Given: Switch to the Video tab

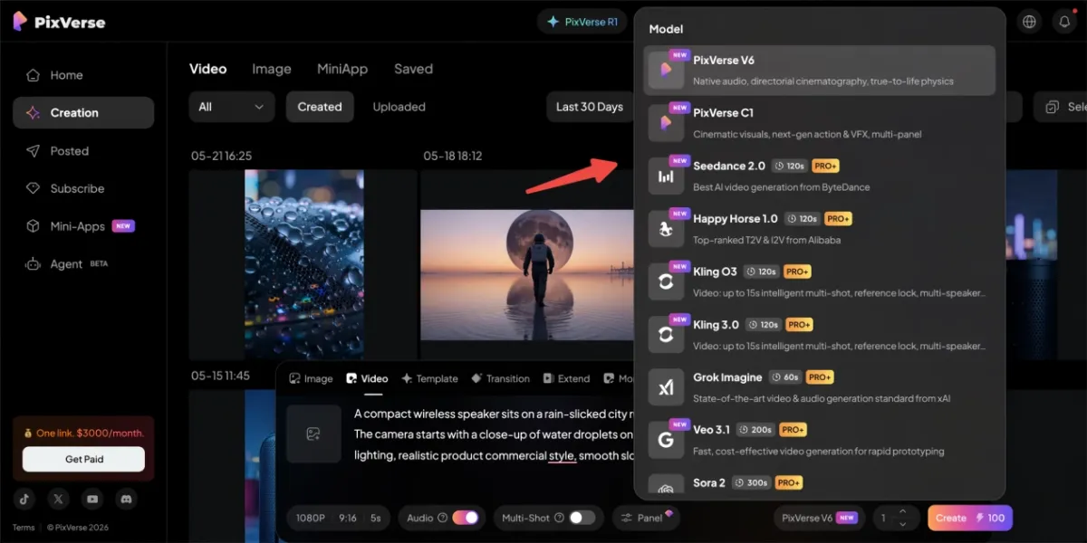Looking at the screenshot, I should (207, 69).
